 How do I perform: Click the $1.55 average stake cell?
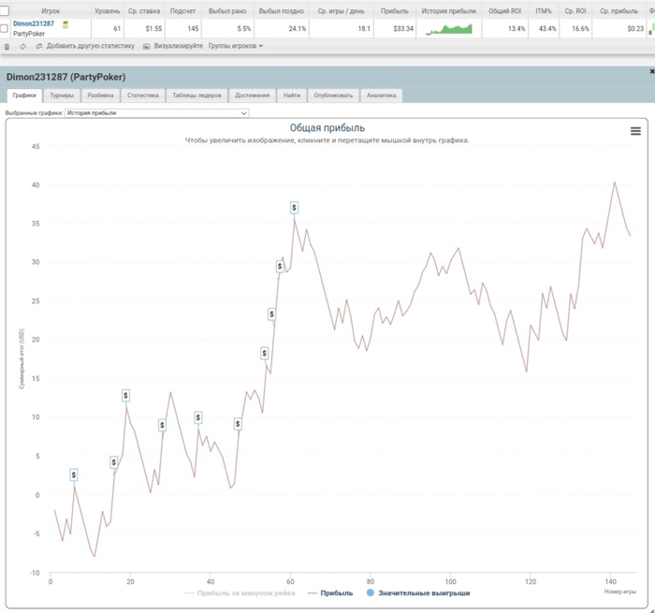144,28
